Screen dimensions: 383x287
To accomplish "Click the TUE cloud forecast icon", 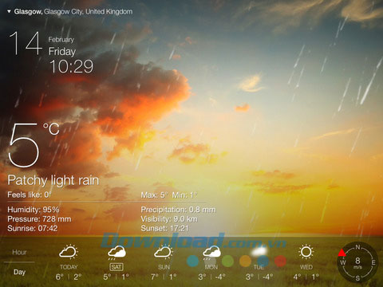I will (259, 251).
